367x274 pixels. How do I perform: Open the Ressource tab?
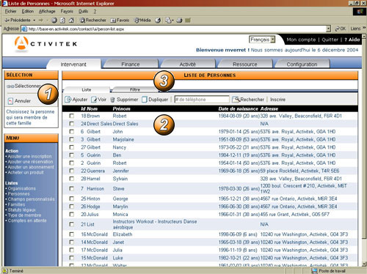pyautogui.click(x=244, y=64)
